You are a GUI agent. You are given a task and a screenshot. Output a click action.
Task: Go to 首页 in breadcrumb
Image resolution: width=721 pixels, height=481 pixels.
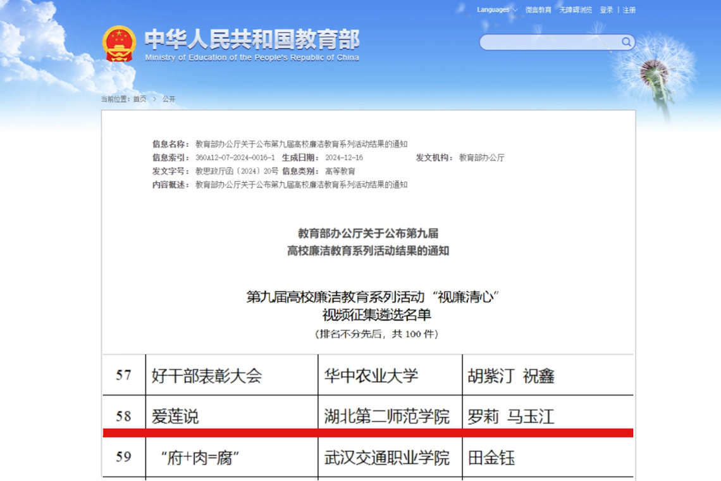tap(140, 99)
